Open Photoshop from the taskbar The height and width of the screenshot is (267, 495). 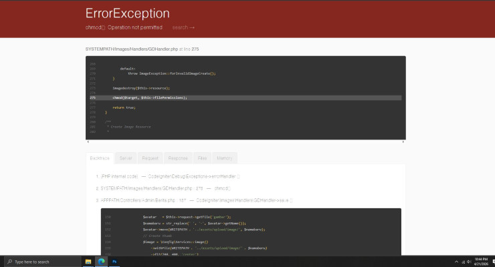click(x=114, y=262)
